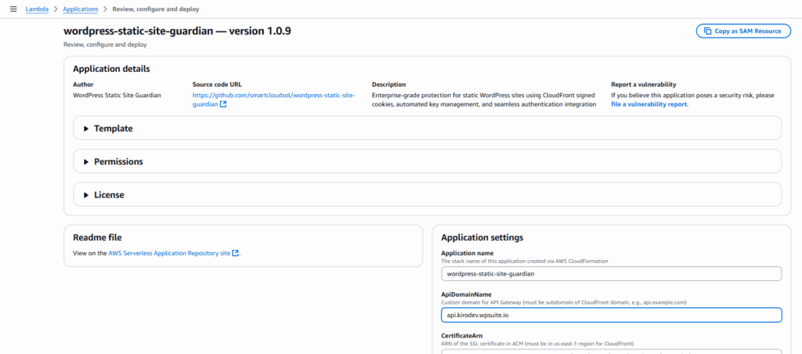Click the author value WordPress Static Site Guardian
The image size is (802, 354).
[x=117, y=95]
